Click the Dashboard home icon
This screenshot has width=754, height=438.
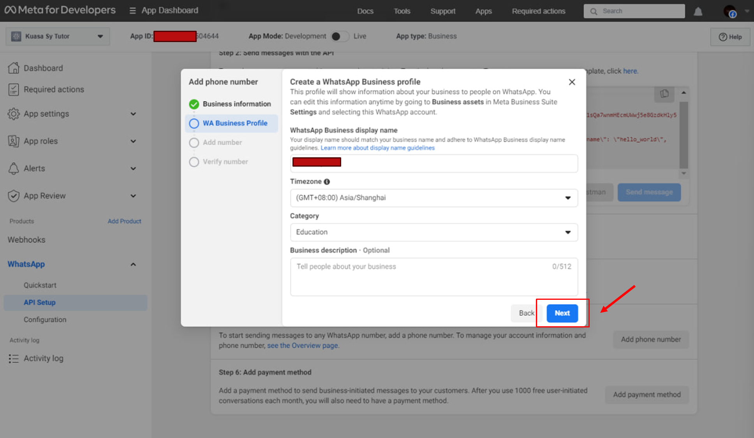(x=14, y=68)
